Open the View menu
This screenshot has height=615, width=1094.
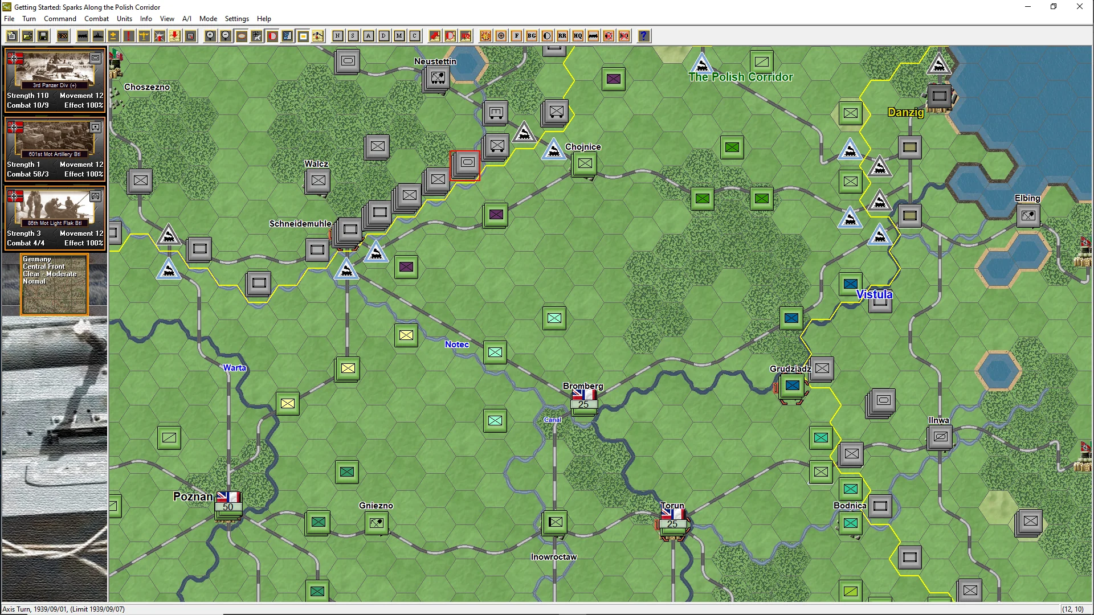click(167, 19)
